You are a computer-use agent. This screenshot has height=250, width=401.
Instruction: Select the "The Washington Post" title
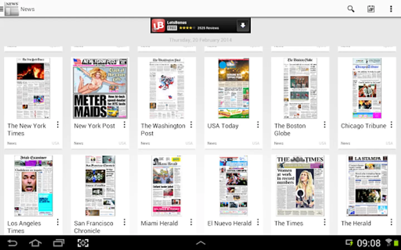pyautogui.click(x=163, y=129)
